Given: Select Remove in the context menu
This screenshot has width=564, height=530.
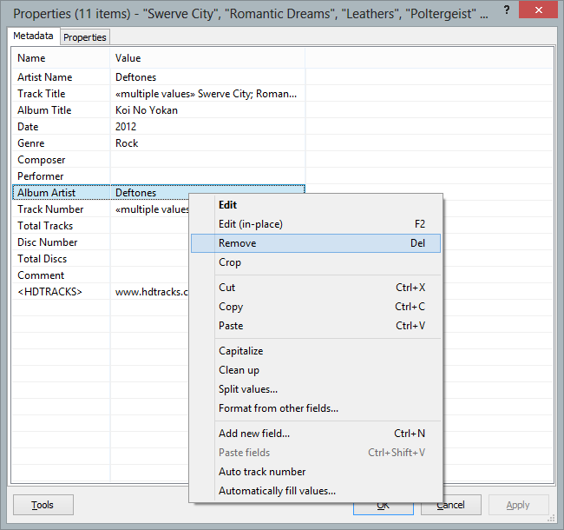Looking at the screenshot, I should coord(316,243).
